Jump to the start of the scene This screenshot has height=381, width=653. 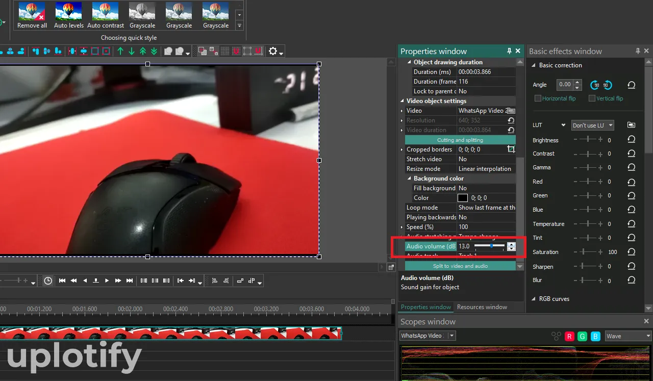(62, 281)
